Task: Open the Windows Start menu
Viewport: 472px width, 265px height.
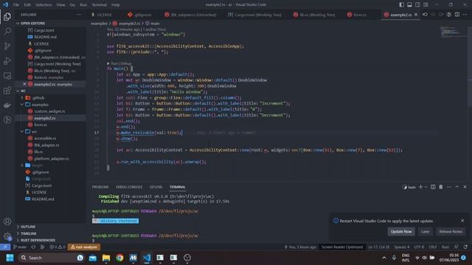Action: coord(10,258)
